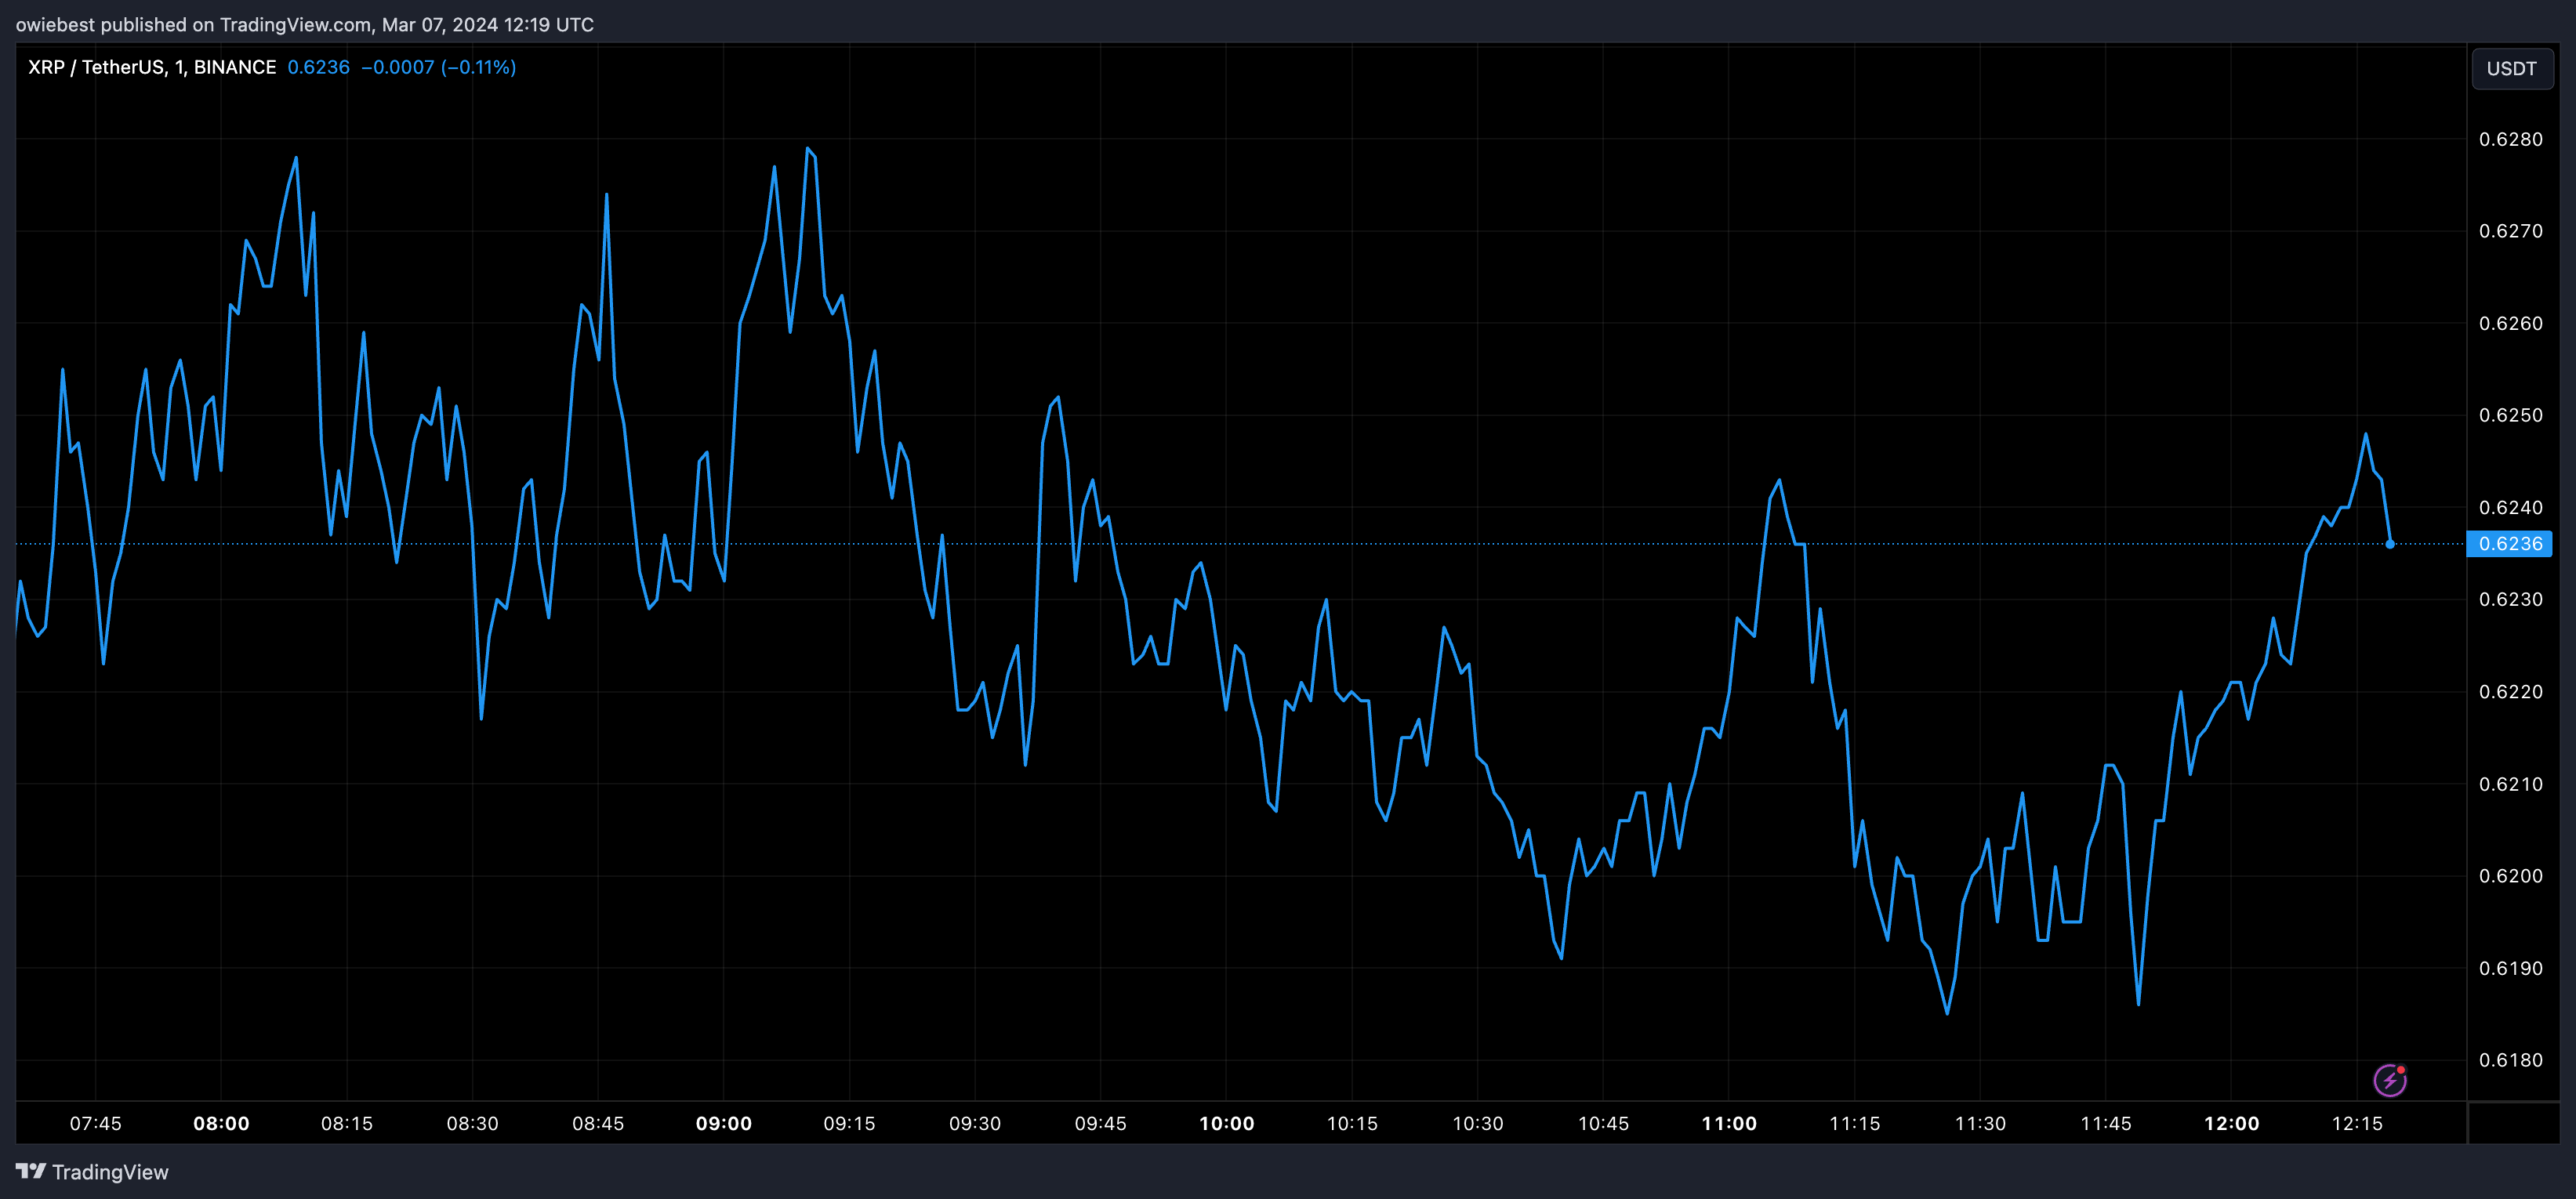Click the 08:00 time axis label
2576x1199 pixels.
coord(221,1123)
